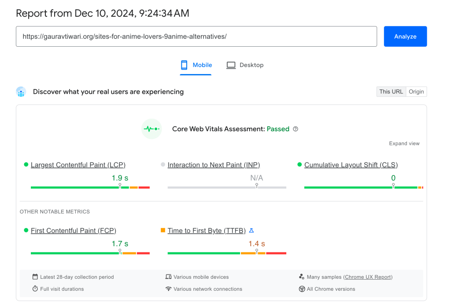Click inside the URL input field

(x=196, y=36)
